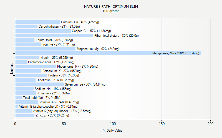222x138 pixels.
Task: Select the Folate, total - 20% label
Action: (54, 40)
